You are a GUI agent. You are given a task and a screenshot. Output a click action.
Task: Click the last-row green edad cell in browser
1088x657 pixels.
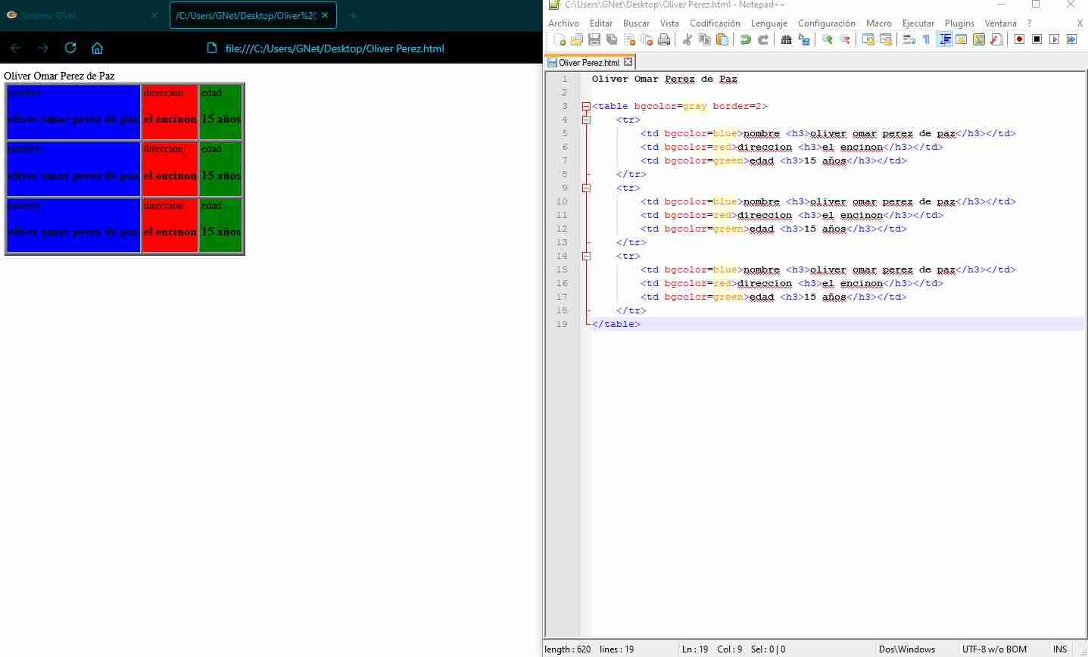click(x=220, y=225)
